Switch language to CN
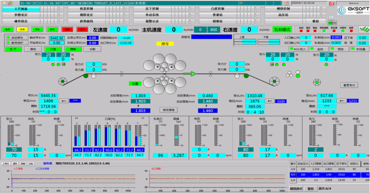 [330, 23]
